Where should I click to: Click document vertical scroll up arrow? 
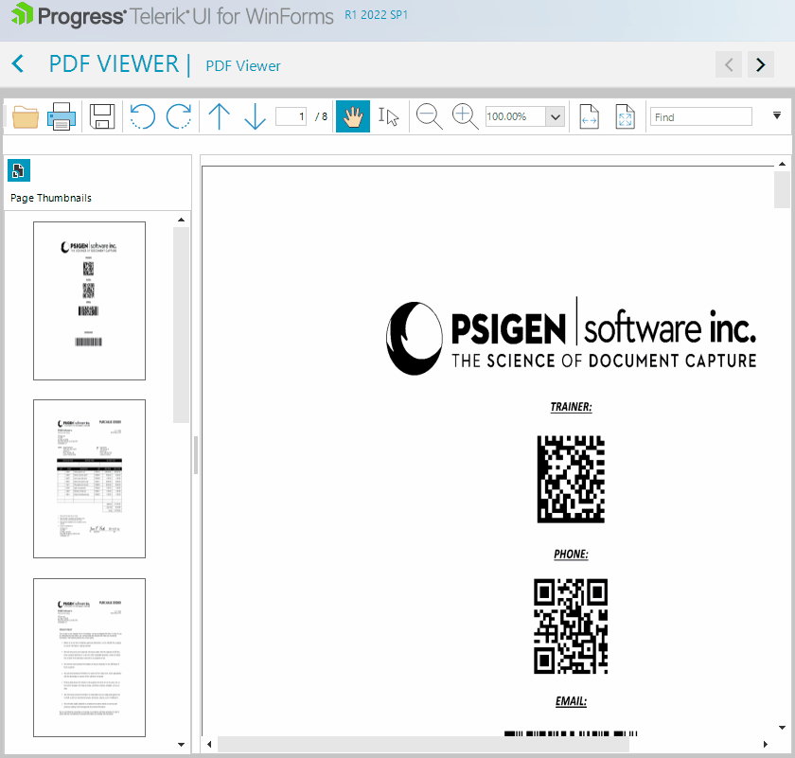[782, 164]
